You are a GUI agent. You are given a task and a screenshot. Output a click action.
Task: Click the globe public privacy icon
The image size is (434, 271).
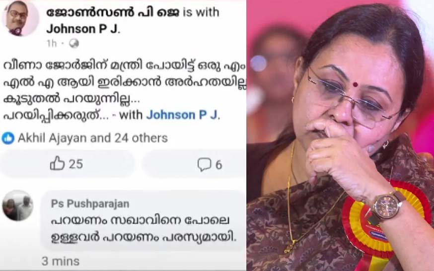click(73, 43)
